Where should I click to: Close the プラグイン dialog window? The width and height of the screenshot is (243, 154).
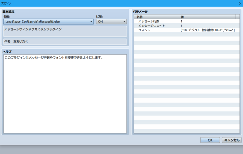240,3
